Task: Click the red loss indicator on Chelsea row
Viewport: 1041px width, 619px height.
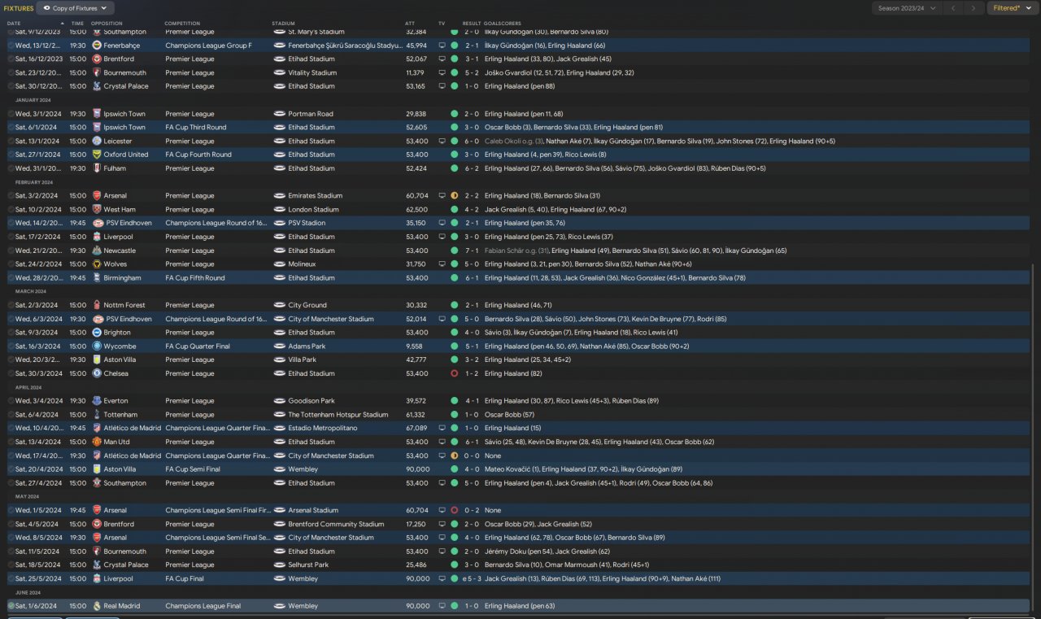Action: [x=454, y=373]
